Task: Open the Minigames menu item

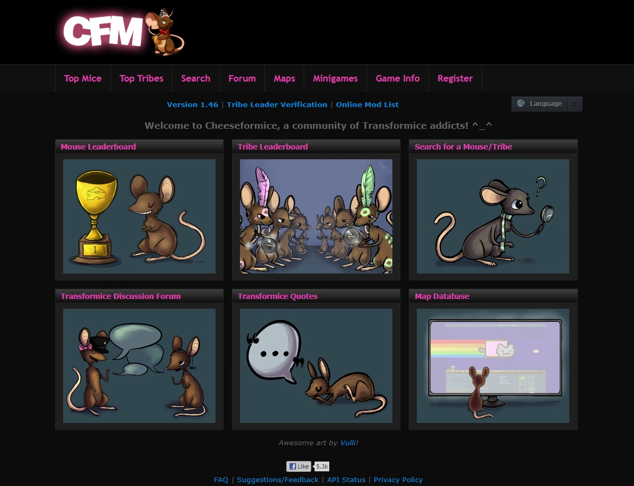Action: pos(335,78)
